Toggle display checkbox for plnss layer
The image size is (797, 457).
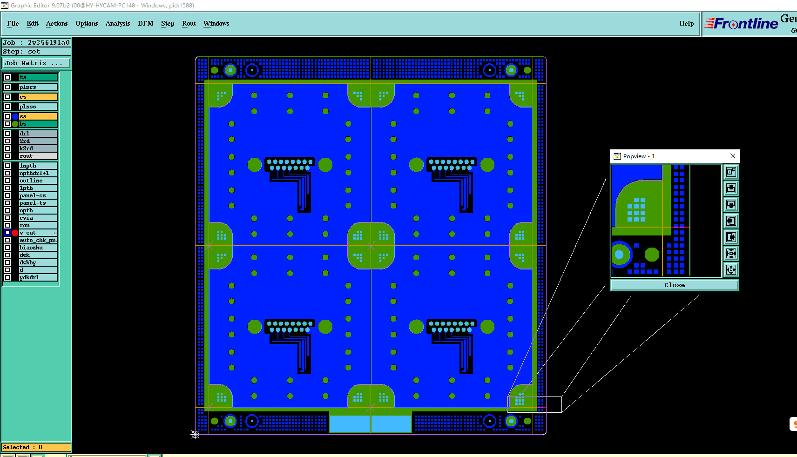[7, 107]
